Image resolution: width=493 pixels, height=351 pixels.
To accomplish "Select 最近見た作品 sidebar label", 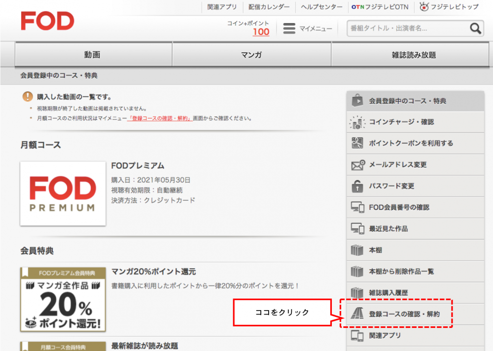I will pos(388,229).
